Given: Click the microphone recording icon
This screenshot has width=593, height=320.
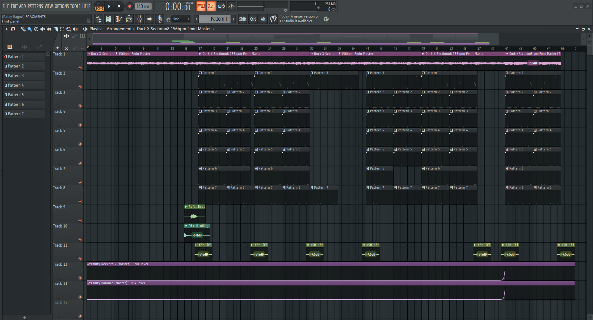Looking at the screenshot, I should 159,19.
